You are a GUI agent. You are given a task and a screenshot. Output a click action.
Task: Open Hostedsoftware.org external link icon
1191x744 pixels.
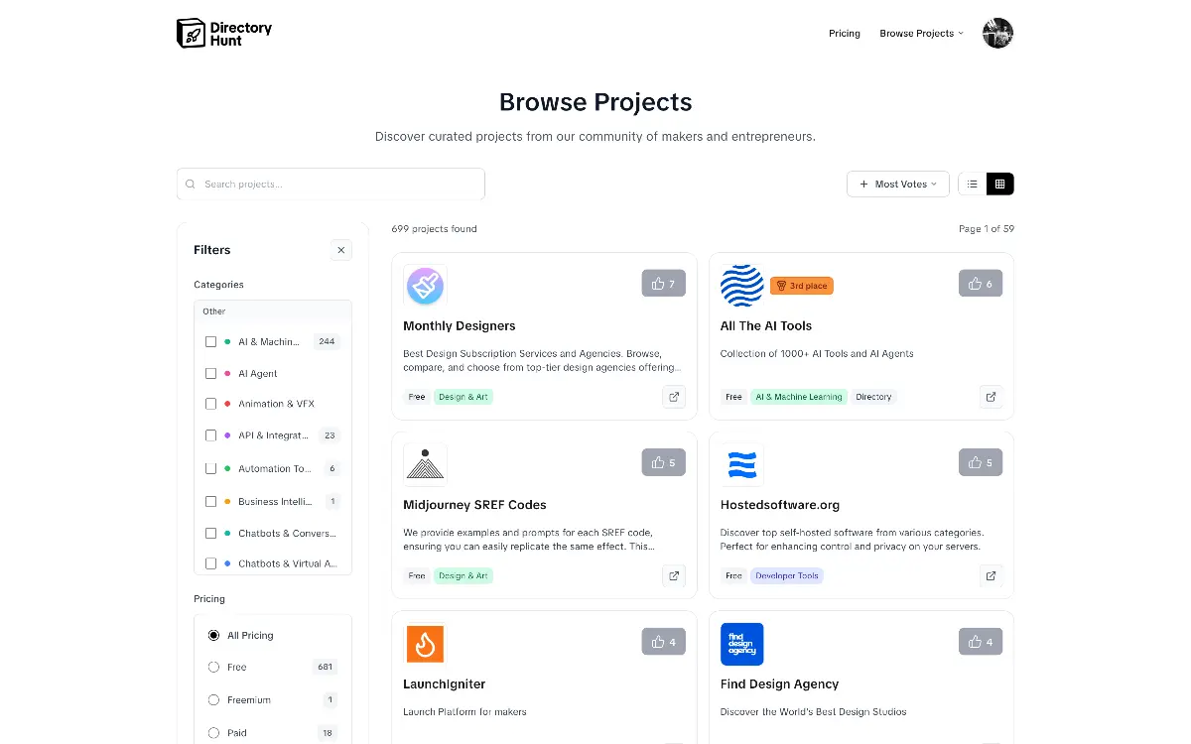tap(991, 575)
